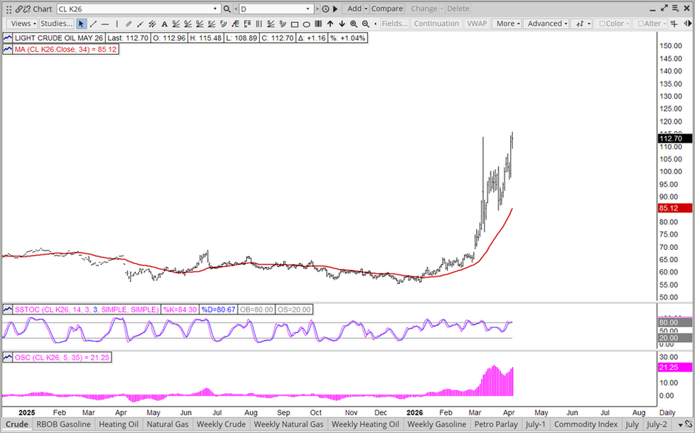This screenshot has height=433, width=695.
Task: Expand the CL K26 symbol dropdown
Action: coord(215,9)
